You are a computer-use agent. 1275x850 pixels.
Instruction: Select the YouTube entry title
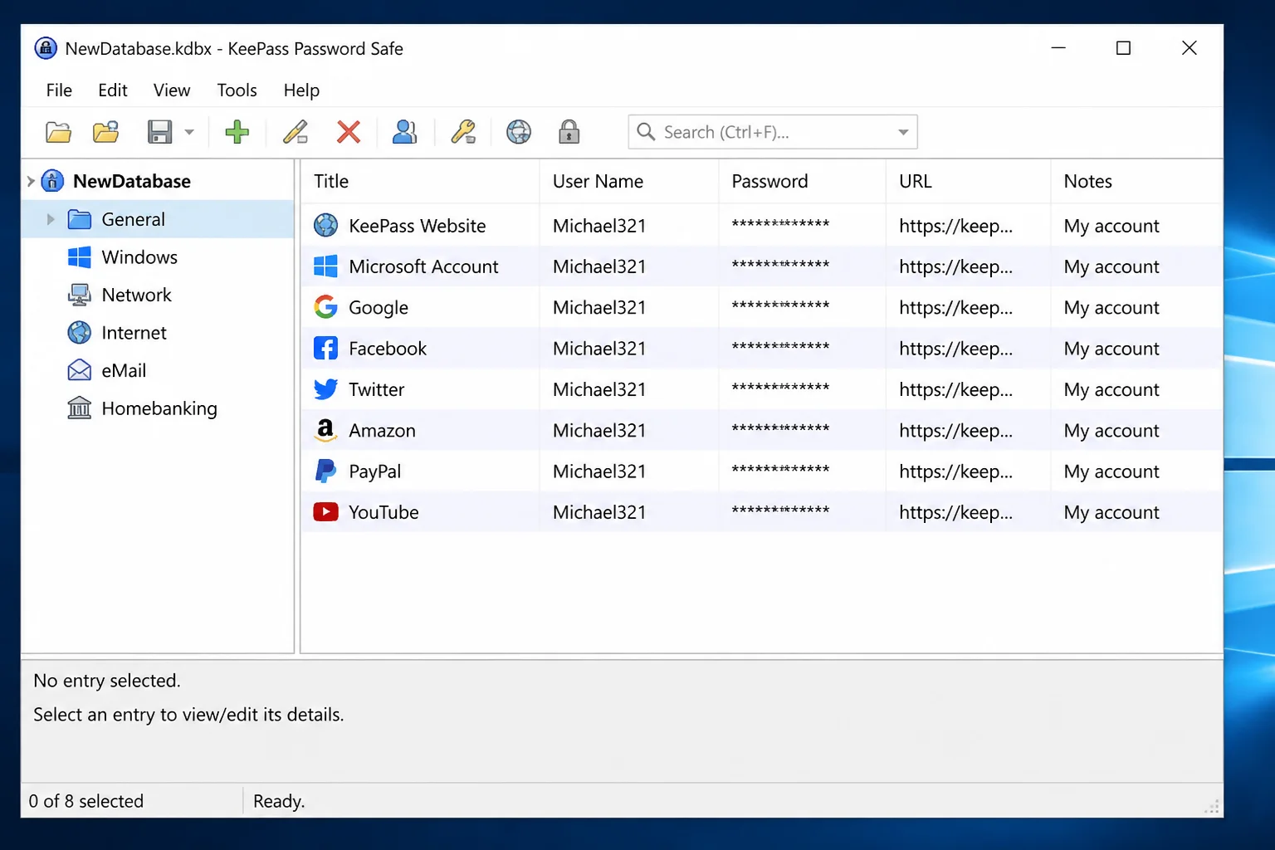[x=383, y=512]
